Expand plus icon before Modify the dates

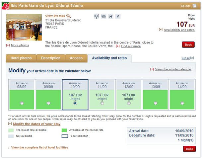(10, 124)
